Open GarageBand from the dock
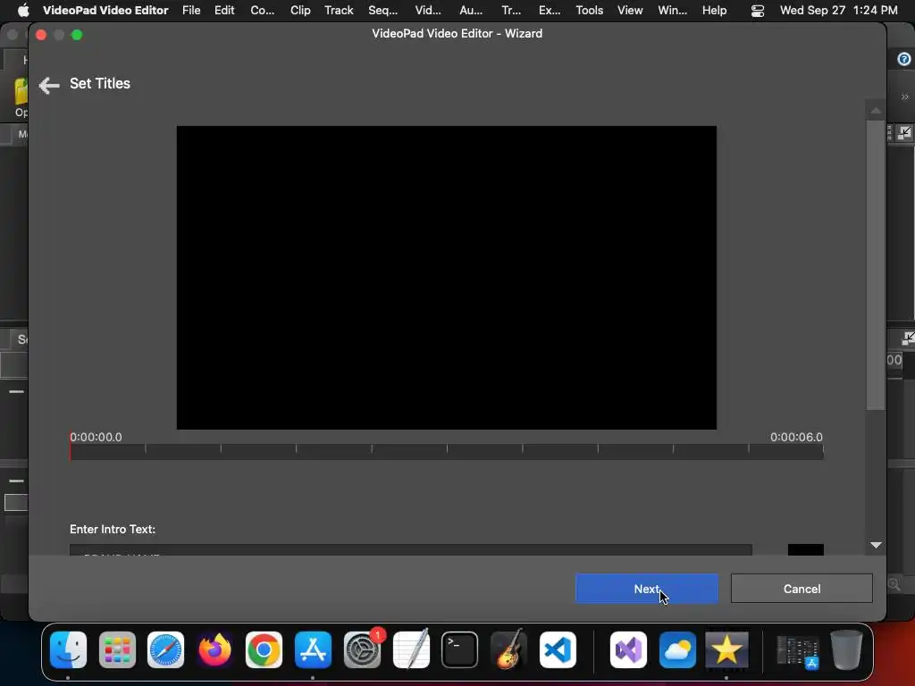 point(508,649)
